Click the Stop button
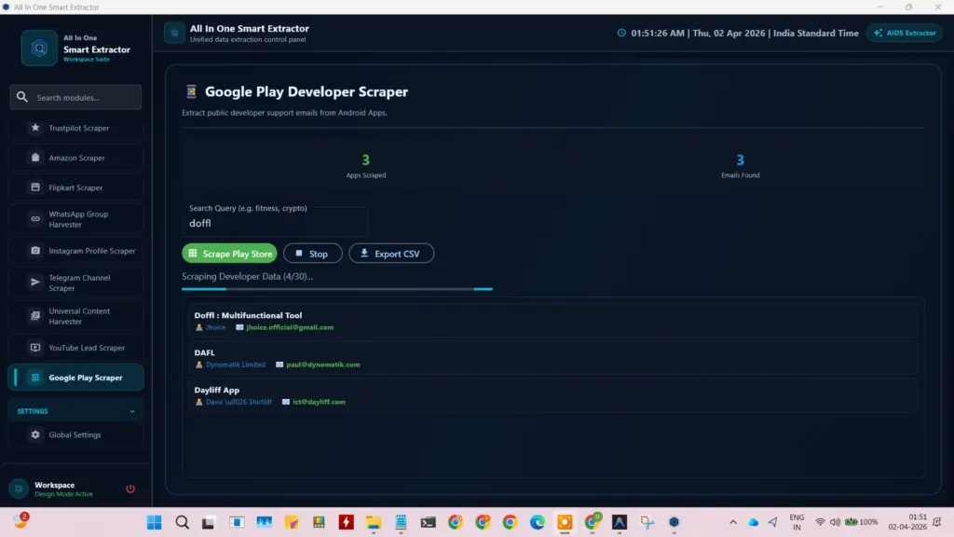This screenshot has width=954, height=537. click(313, 254)
